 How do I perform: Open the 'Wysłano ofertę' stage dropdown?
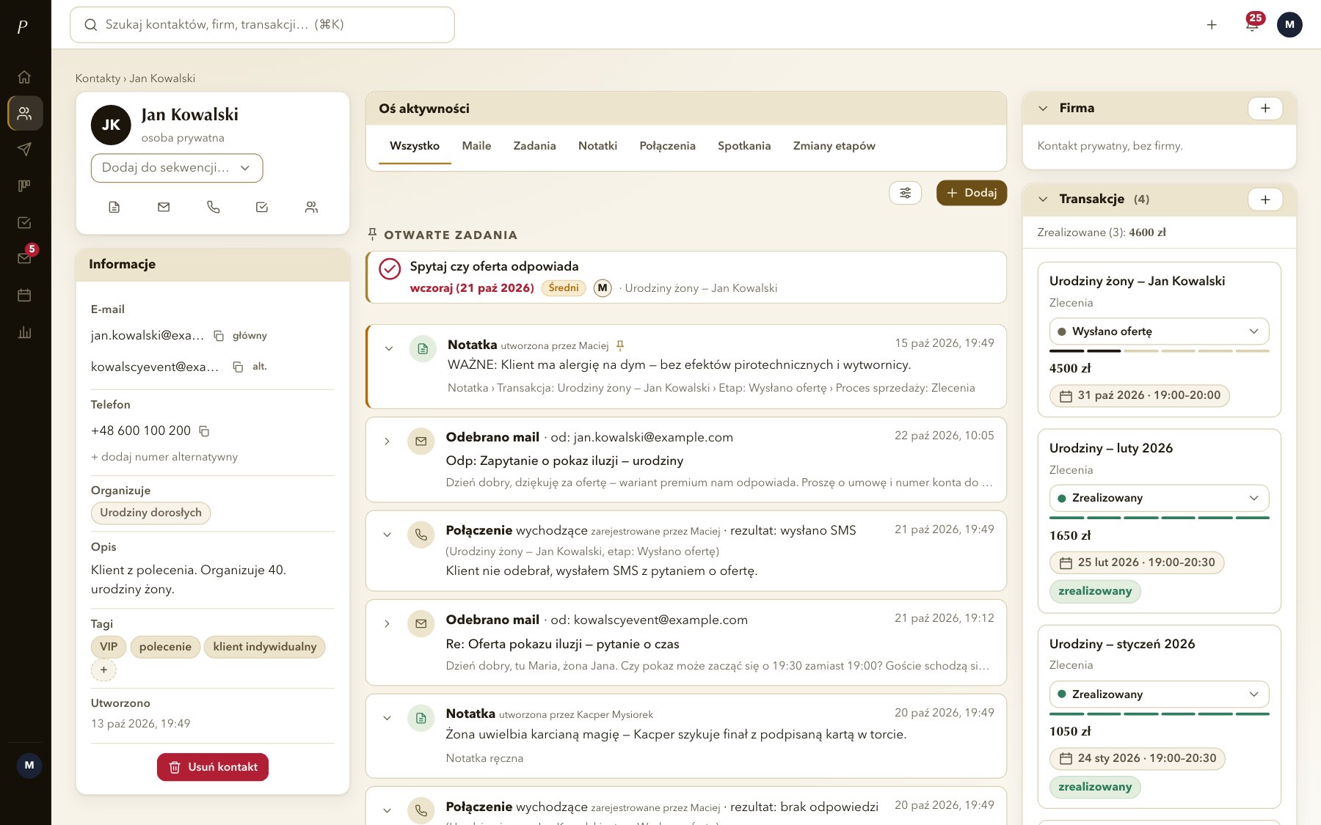(x=1159, y=331)
